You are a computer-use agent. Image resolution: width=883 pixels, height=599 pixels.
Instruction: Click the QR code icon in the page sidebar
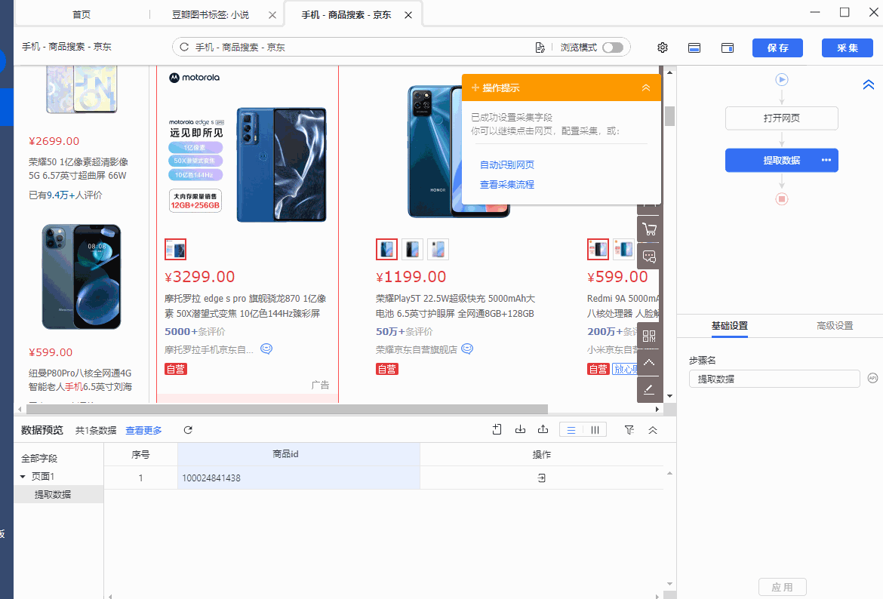pos(649,336)
